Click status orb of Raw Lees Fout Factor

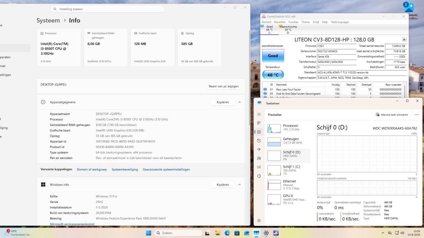tap(265, 89)
